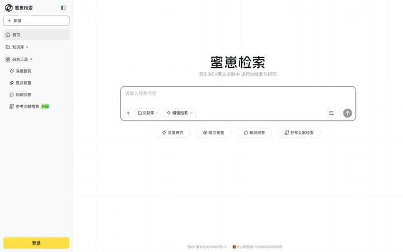
Task: Click the plus attachment icon in search box
Action: tap(128, 113)
